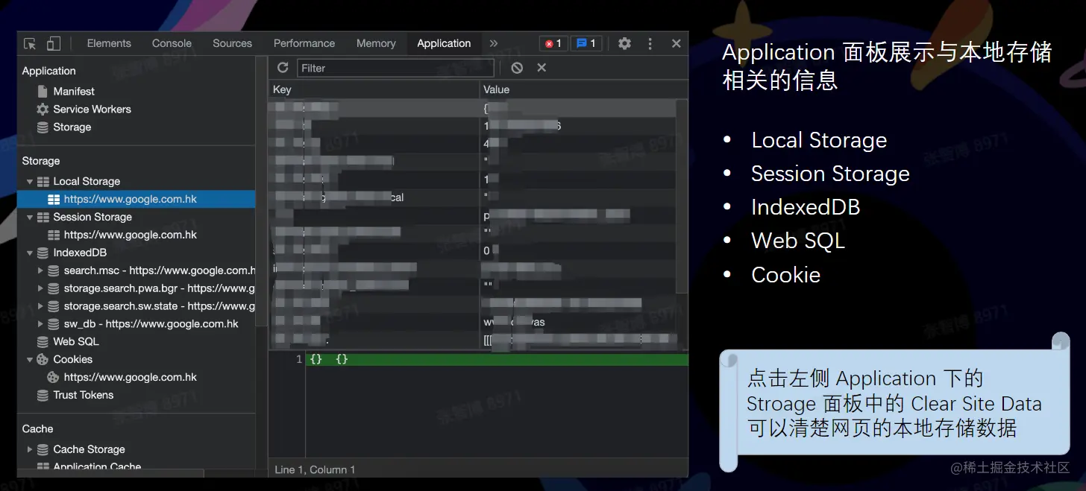This screenshot has height=491, width=1086.
Task: Collapse the Session Storage tree node
Action: (30, 217)
